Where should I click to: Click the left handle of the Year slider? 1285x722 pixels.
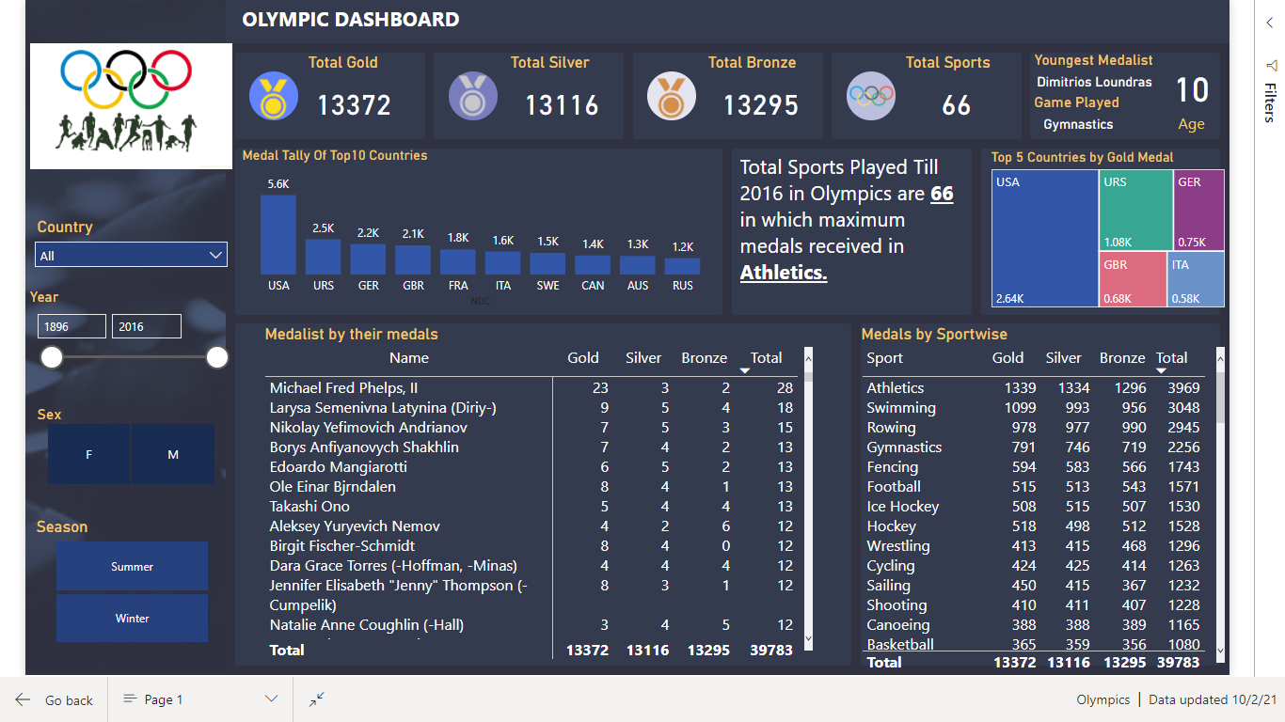(x=52, y=357)
